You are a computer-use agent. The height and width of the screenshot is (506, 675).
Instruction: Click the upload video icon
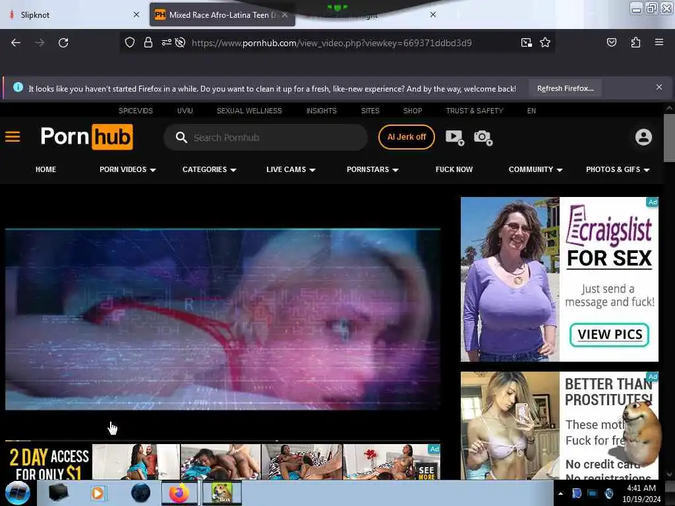pos(455,137)
